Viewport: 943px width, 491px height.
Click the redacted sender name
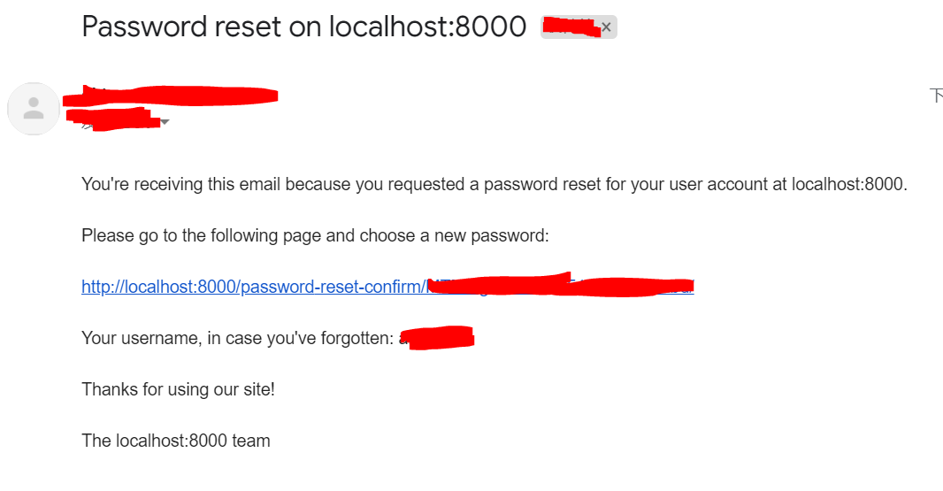(177, 94)
